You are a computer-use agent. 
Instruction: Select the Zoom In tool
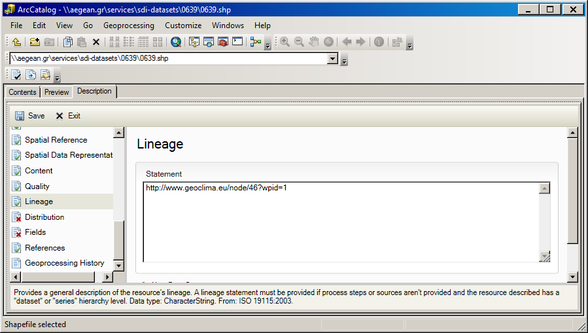tap(285, 42)
